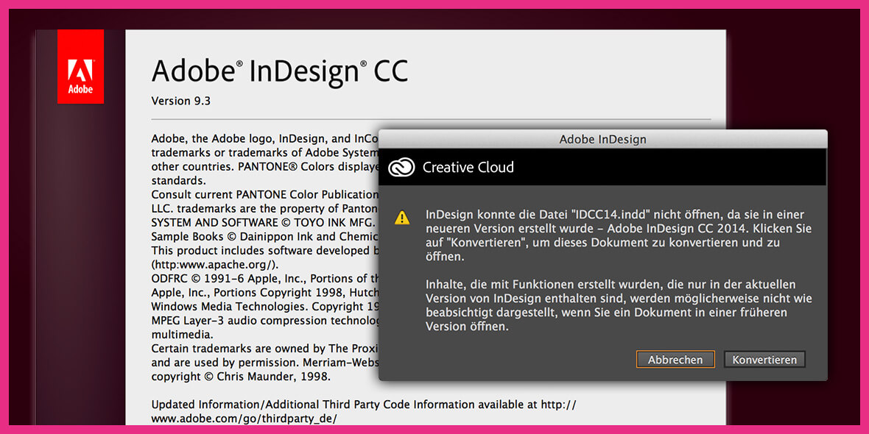Screen dimensions: 869x434
Task: Open the www.adobe.com/go/thirdparty_de/ link
Action: [244, 419]
